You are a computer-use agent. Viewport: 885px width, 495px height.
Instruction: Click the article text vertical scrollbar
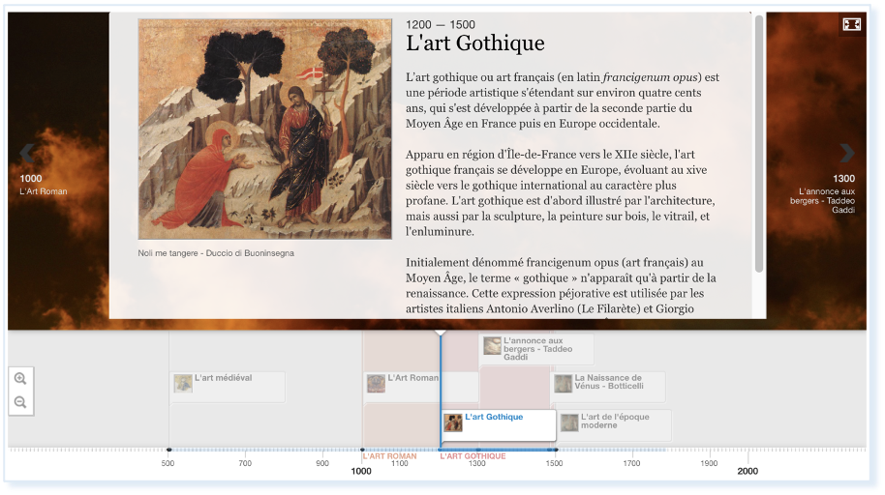pos(758,143)
